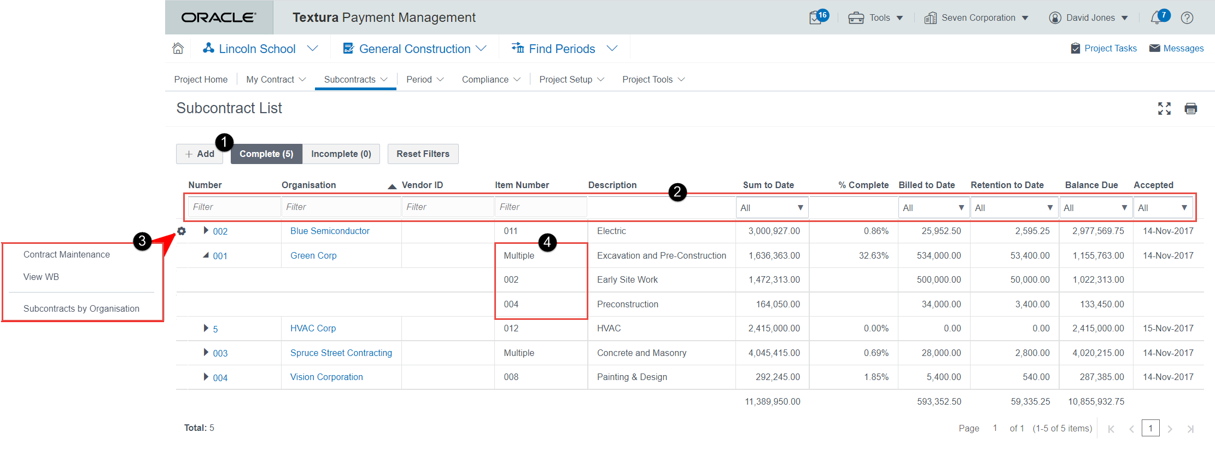Open Billed to Date filter dropdown
Image resolution: width=1215 pixels, height=473 pixels.
933,208
